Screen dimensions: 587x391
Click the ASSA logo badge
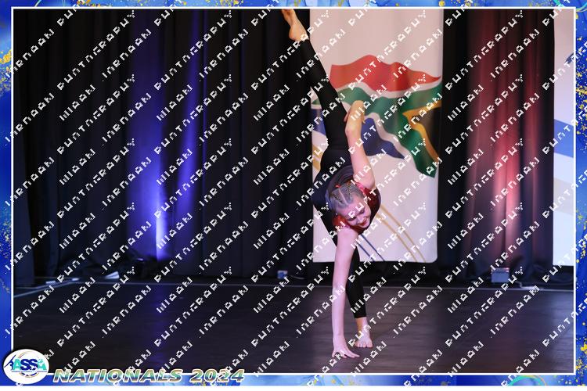(x=26, y=367)
